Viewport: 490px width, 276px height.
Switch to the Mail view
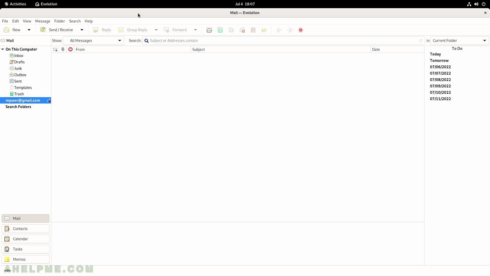[26, 218]
